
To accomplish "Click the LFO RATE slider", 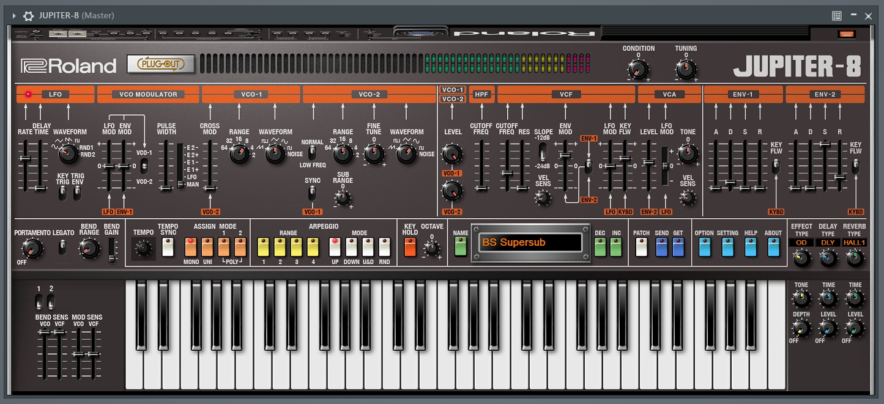I will [25, 165].
